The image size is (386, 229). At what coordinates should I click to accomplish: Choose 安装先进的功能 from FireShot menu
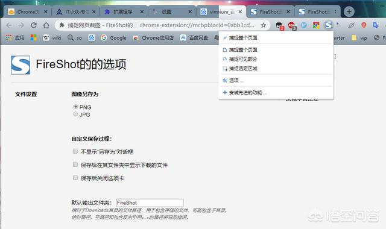coord(276,92)
